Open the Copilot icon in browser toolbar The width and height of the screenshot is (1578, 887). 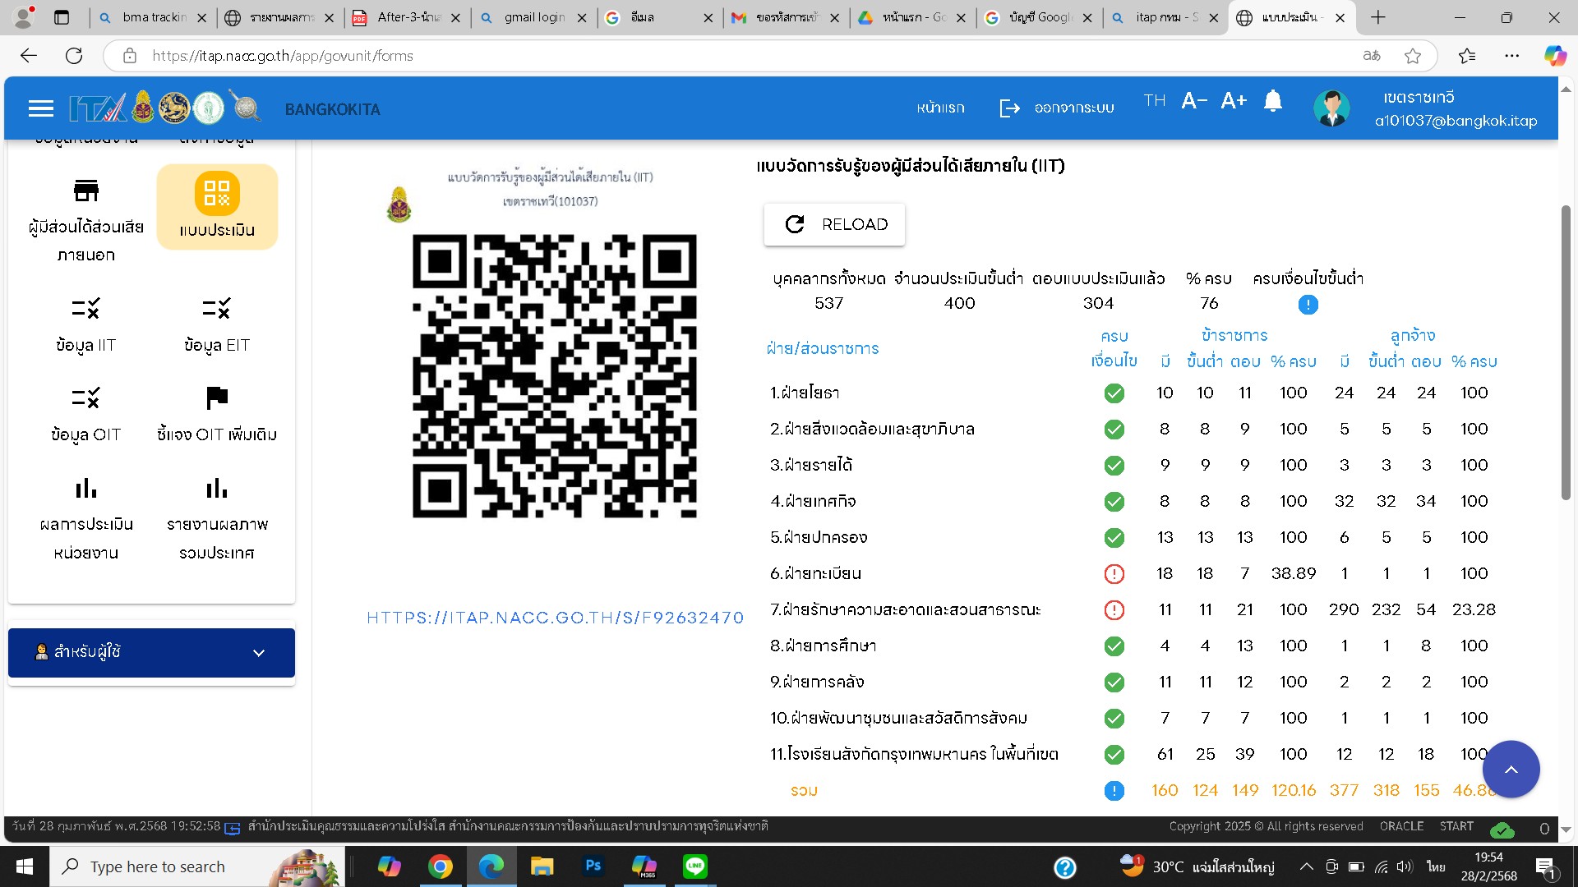coord(1554,56)
